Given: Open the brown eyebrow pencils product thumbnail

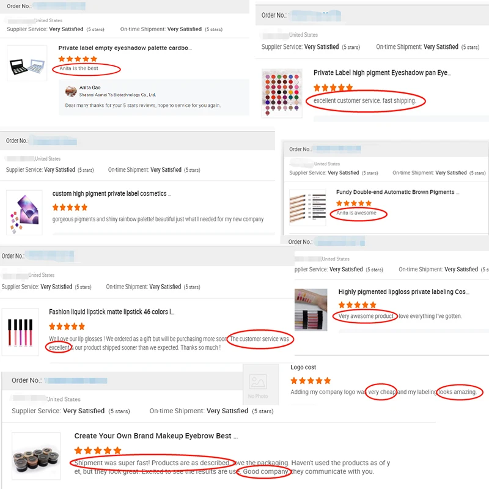Looking at the screenshot, I should click(308, 207).
